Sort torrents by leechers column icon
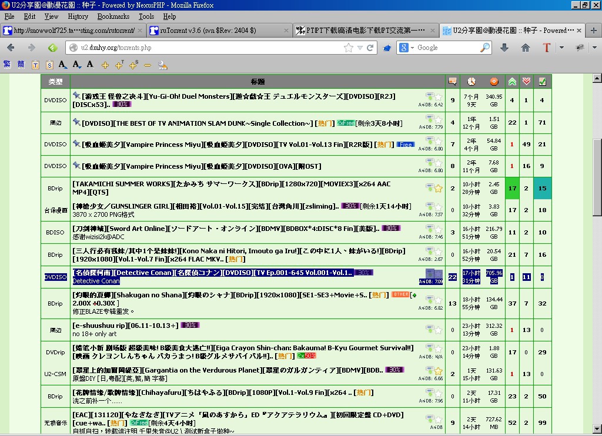602x436 pixels. click(527, 82)
